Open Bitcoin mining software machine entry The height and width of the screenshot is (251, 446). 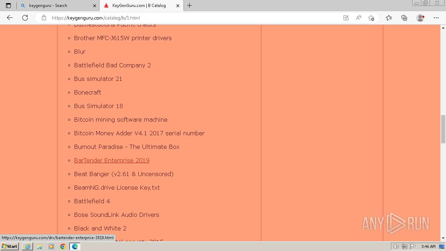click(121, 120)
